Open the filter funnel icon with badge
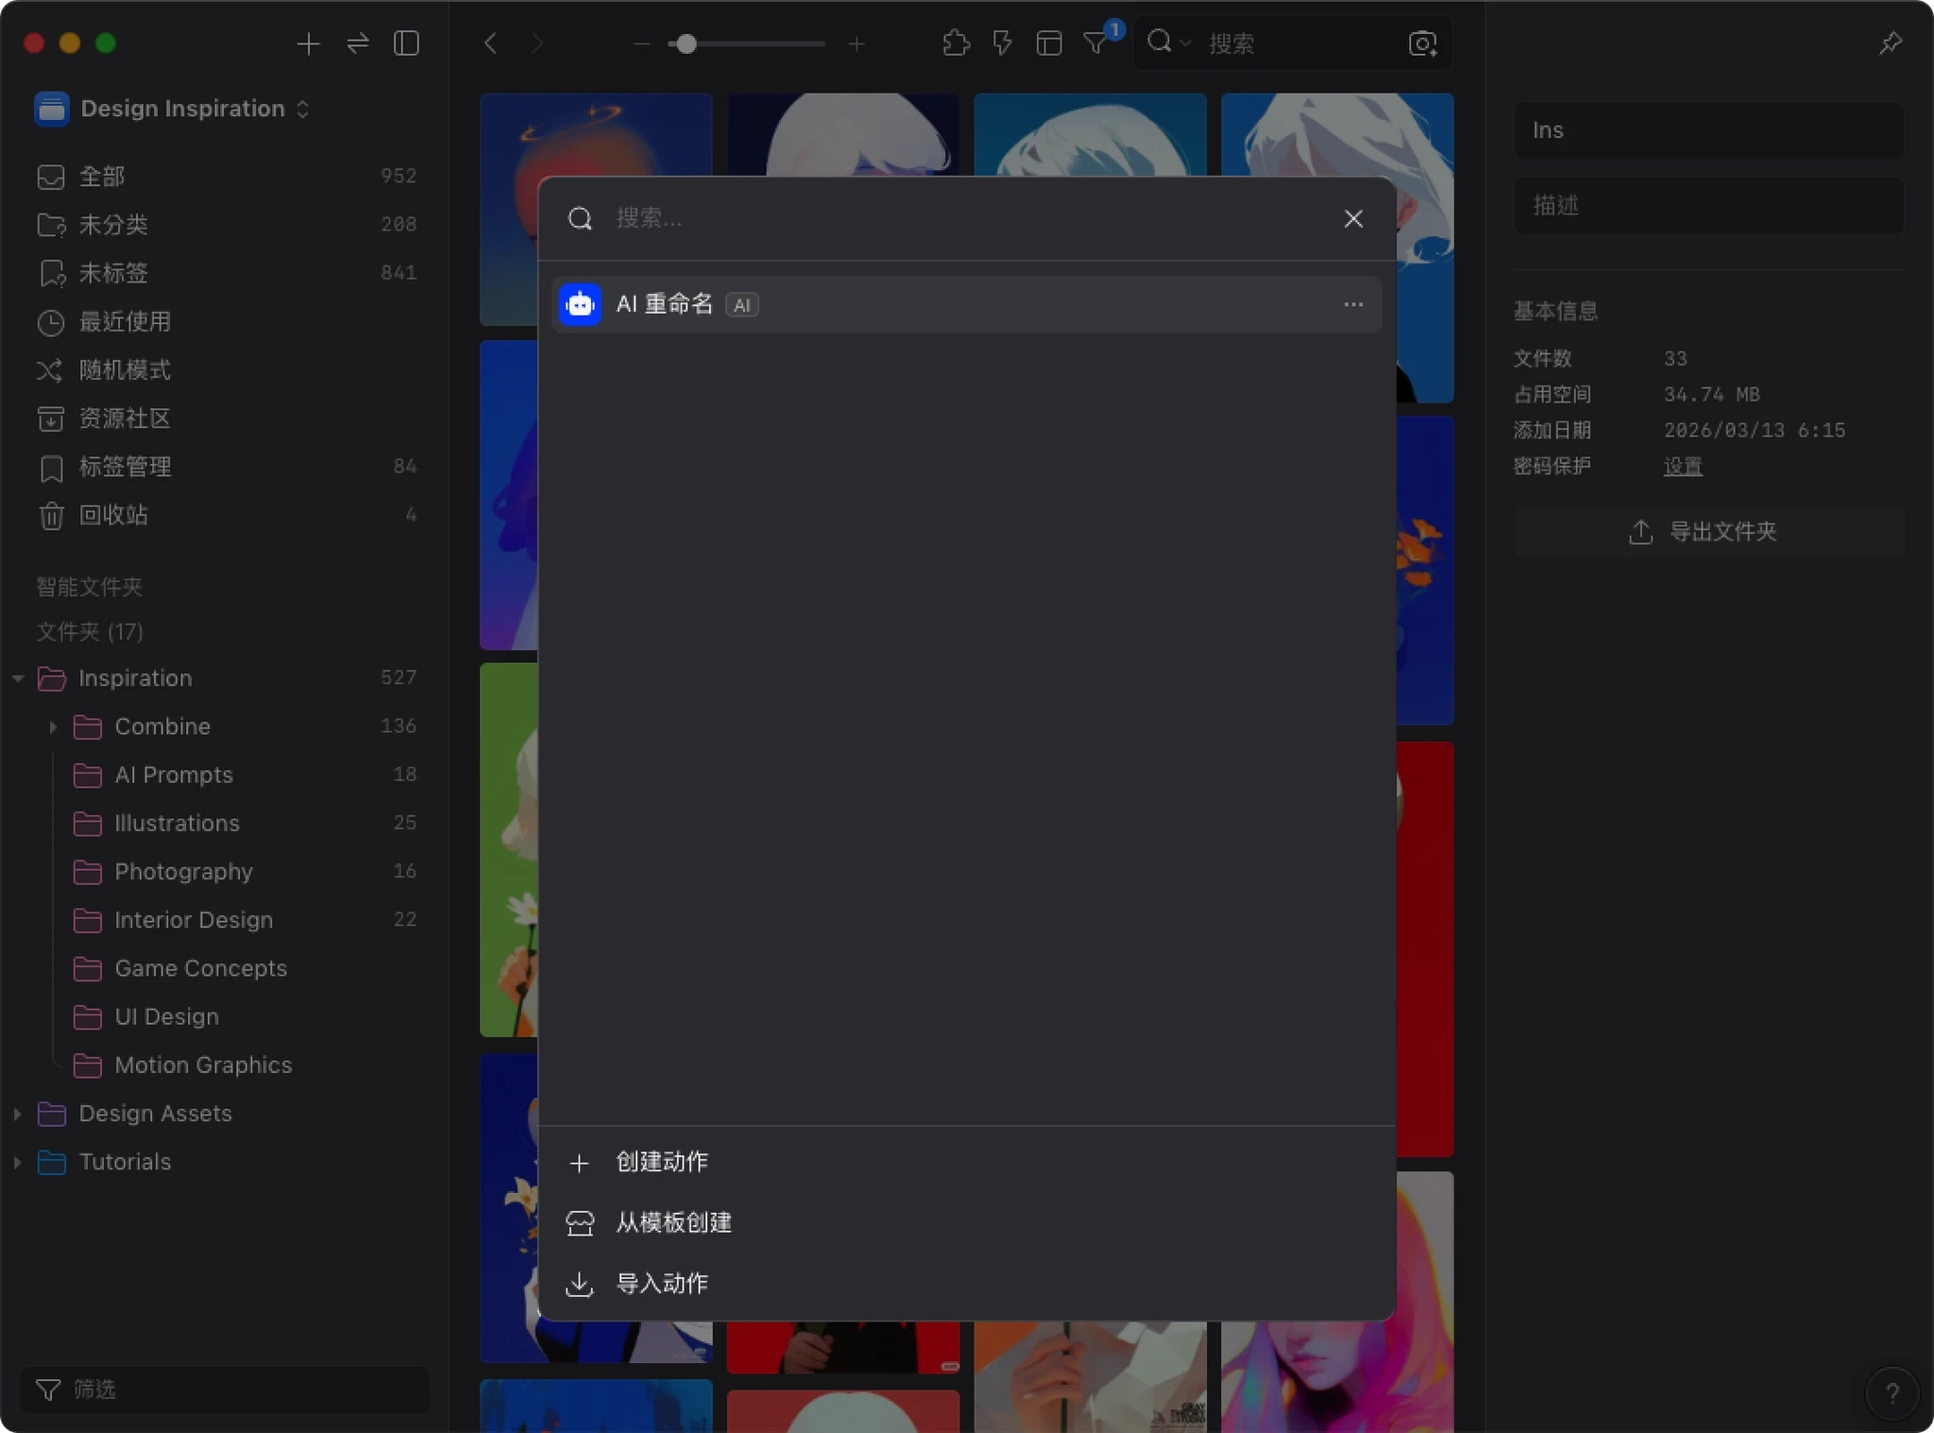Screen dimensions: 1934x1433 (x=1095, y=43)
